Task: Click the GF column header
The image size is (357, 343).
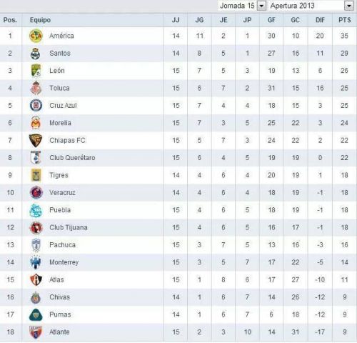Action: coord(271,20)
